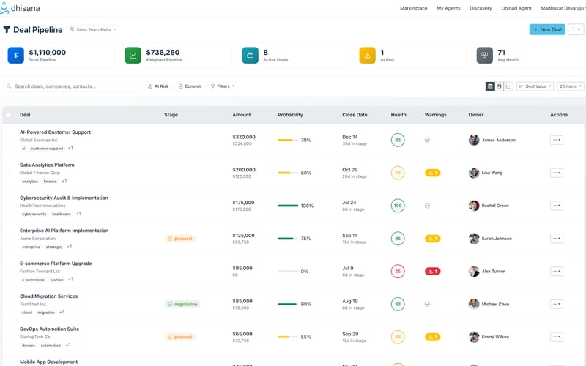
Task: Click the dhisana logo
Action: tap(21, 8)
